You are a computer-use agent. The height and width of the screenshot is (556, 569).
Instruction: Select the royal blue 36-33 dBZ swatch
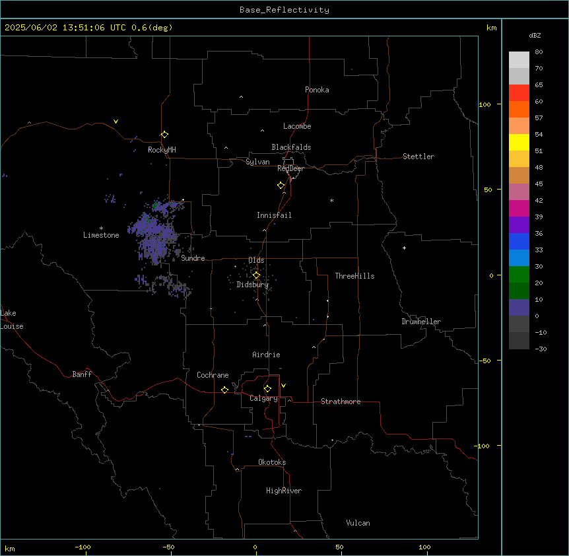pos(519,241)
